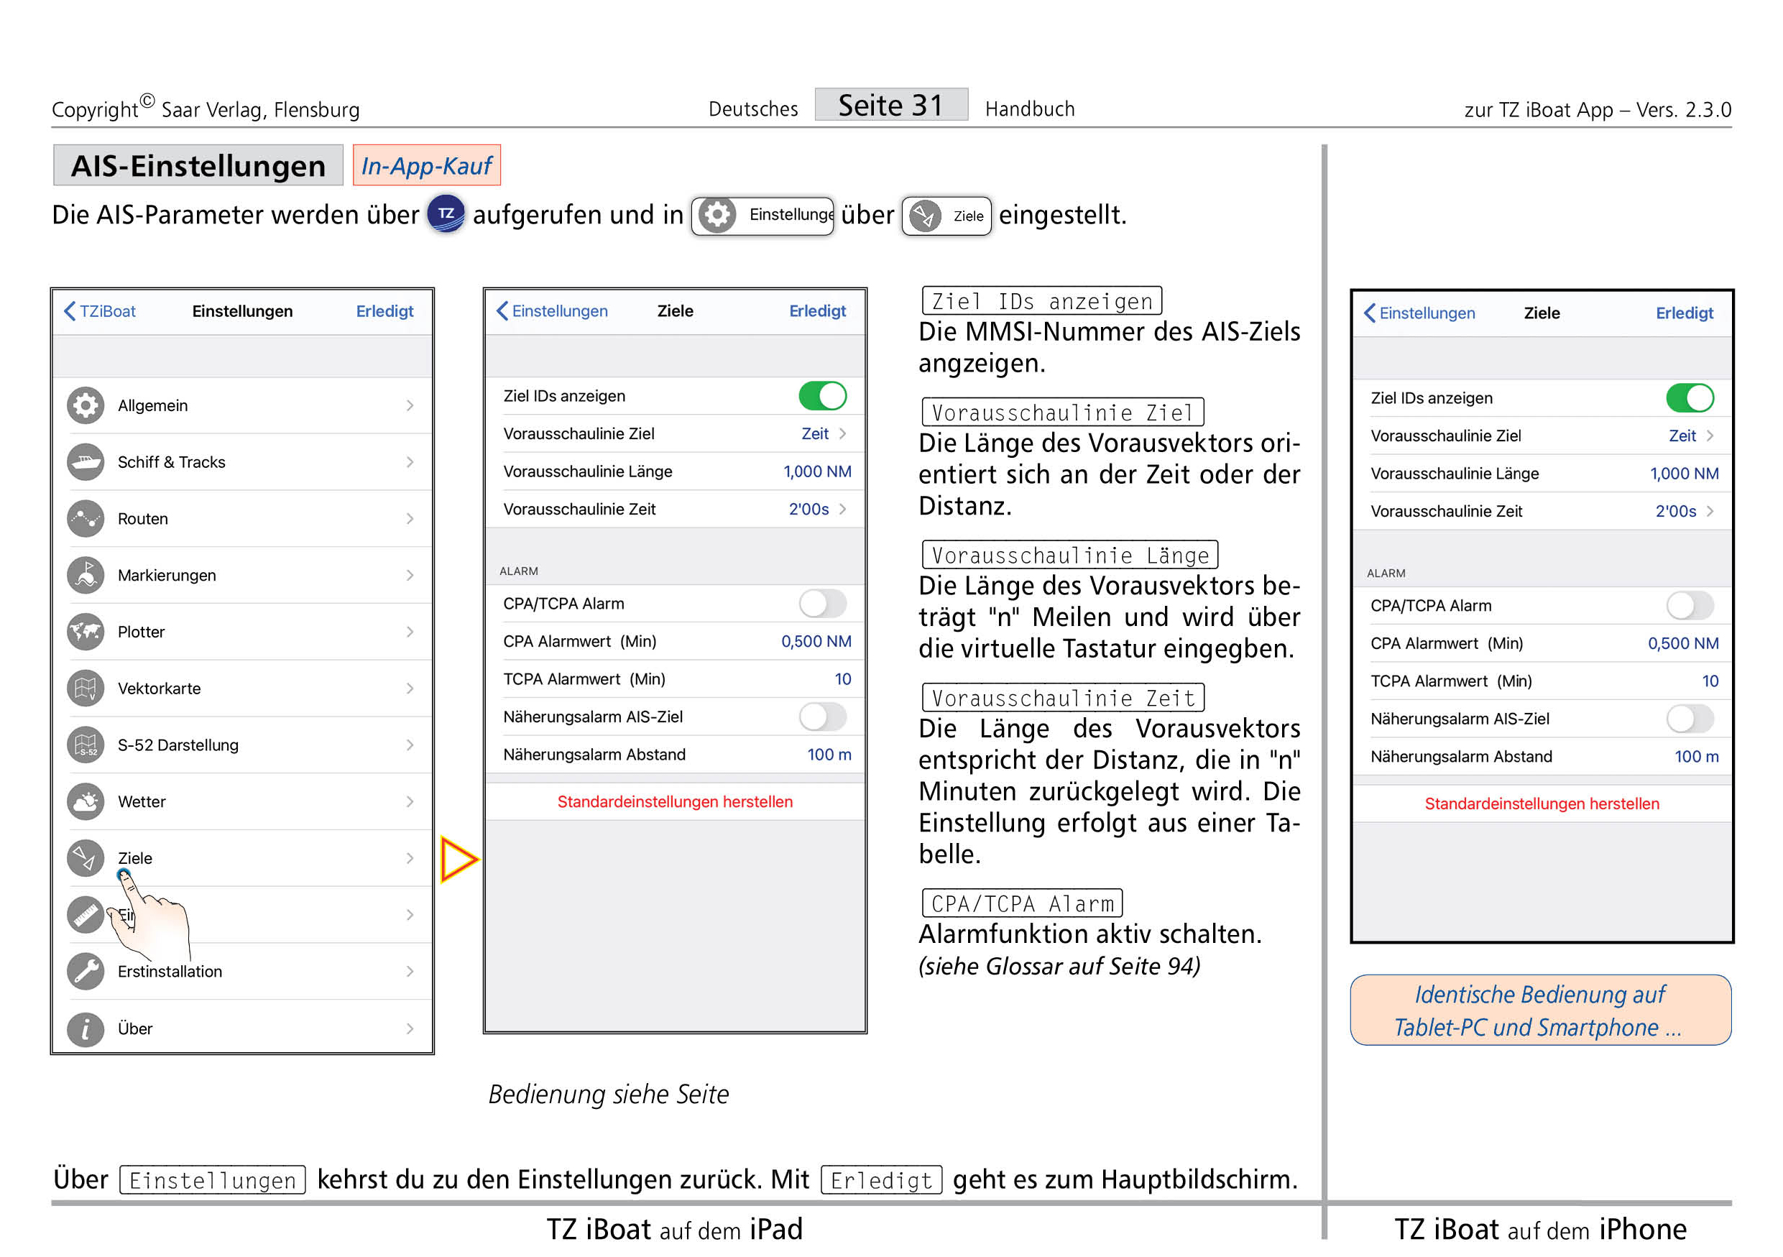Tap the Über info icon
1783x1257 pixels.
[86, 1031]
